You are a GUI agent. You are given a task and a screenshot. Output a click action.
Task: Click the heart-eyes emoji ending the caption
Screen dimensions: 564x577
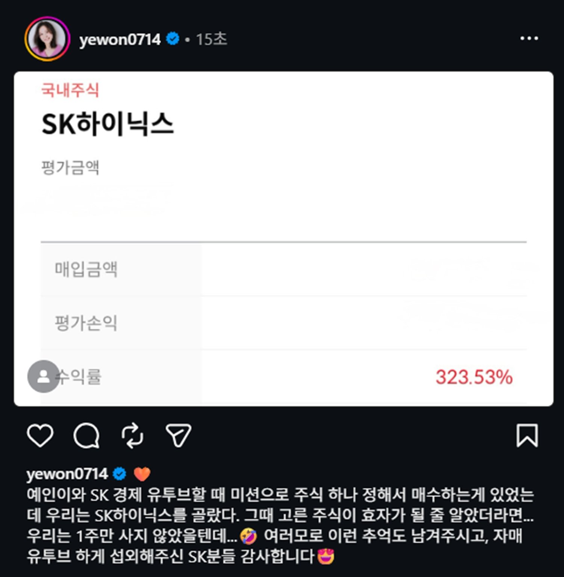(326, 557)
